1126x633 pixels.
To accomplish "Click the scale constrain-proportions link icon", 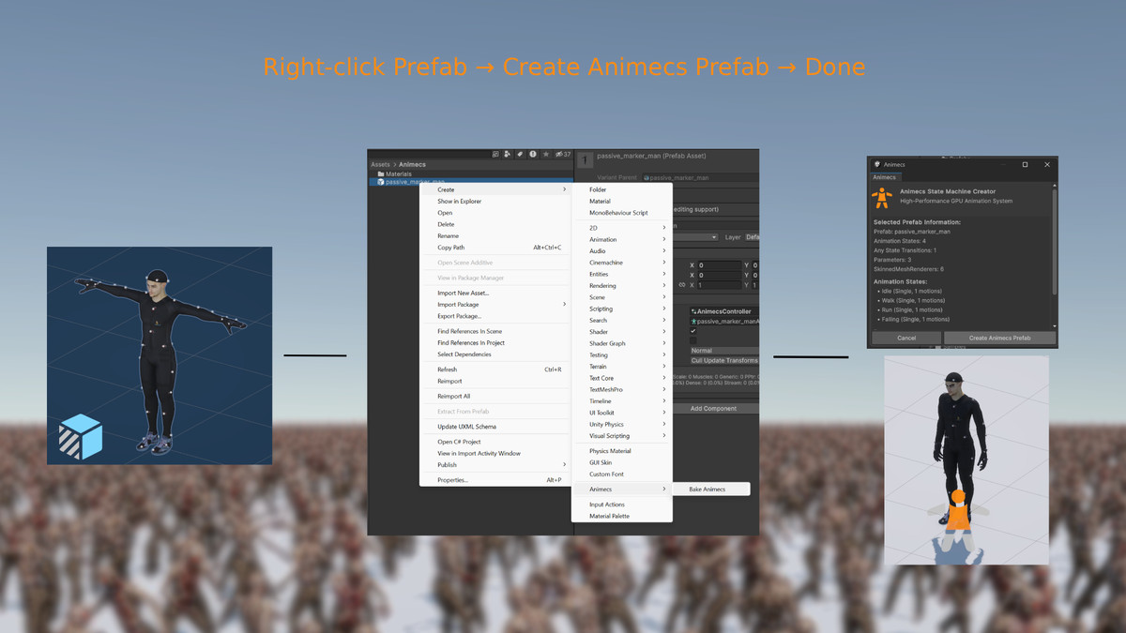I will pos(682,285).
